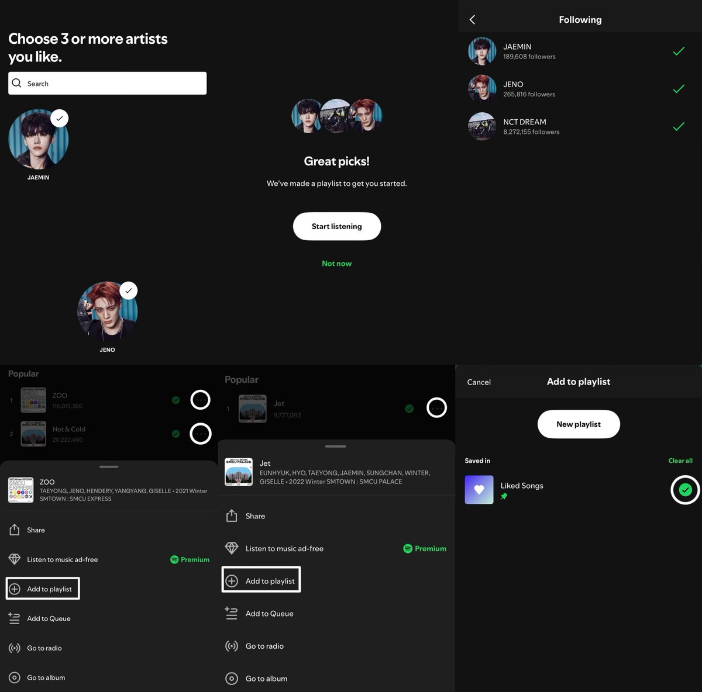Click Premium badge in the Jet menu

click(425, 548)
